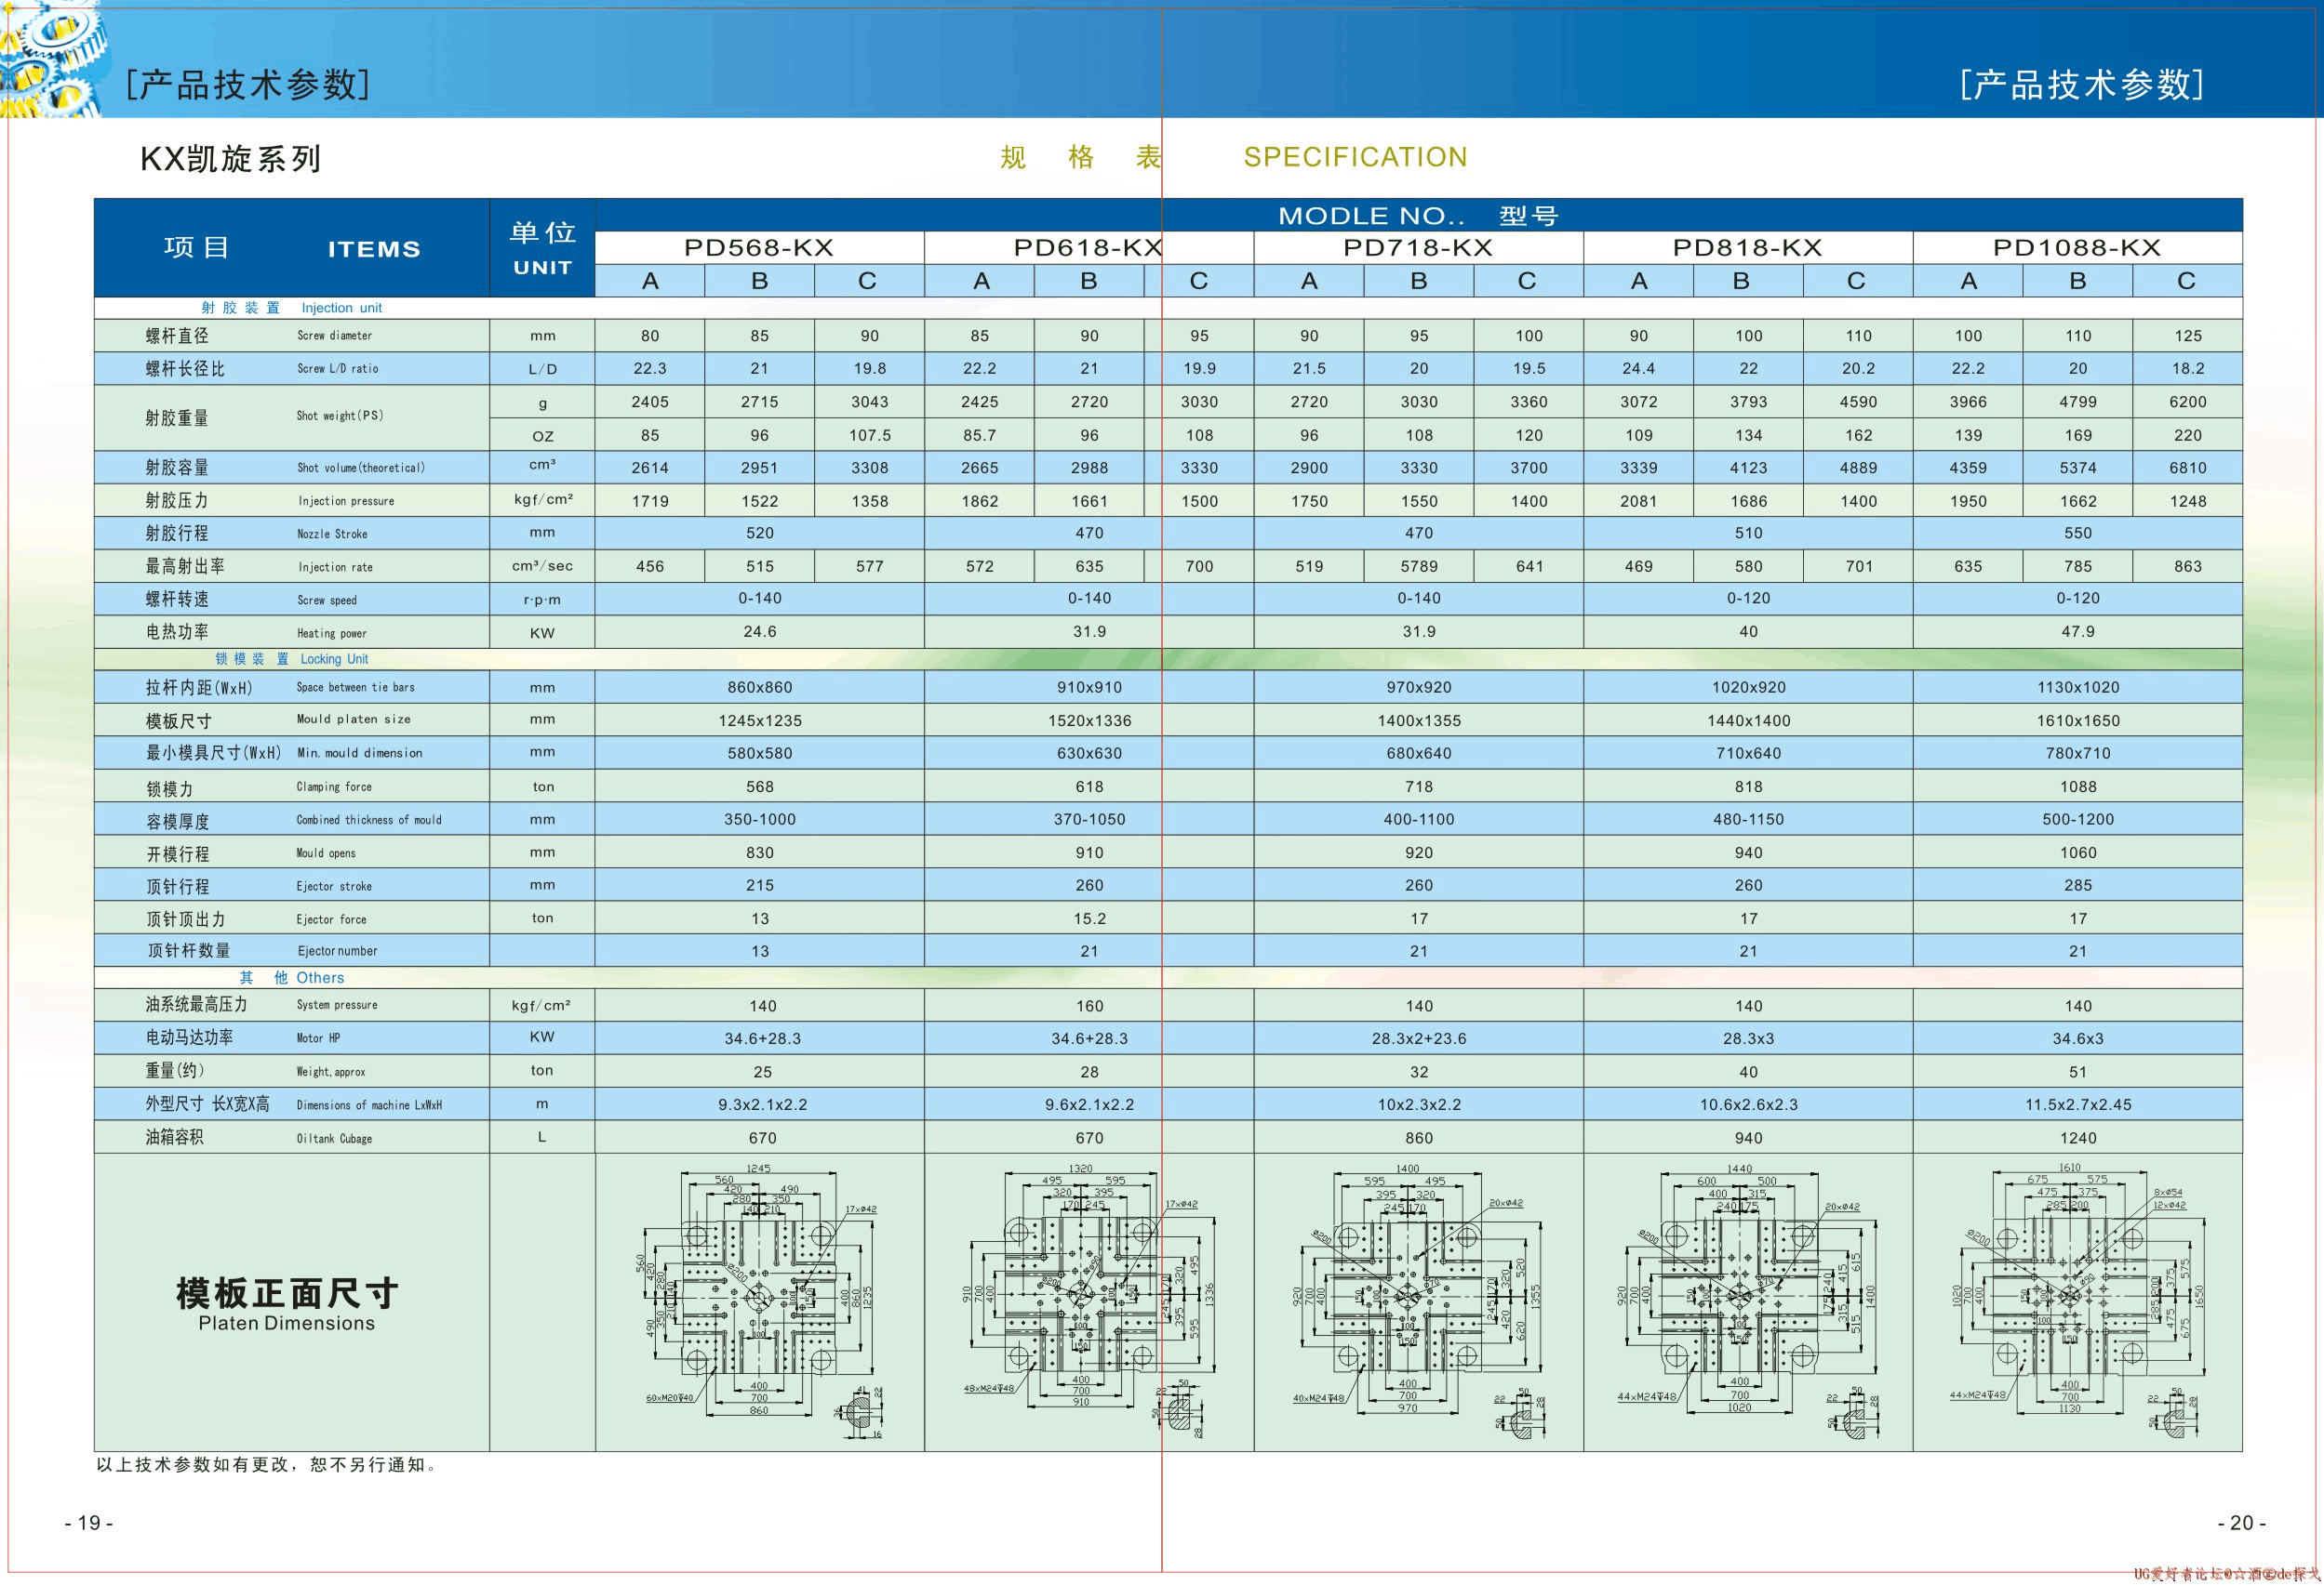Select the Others section label

(320, 977)
